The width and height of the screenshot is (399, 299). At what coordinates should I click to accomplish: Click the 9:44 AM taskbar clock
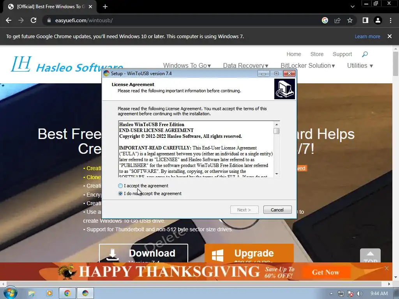[379, 294]
